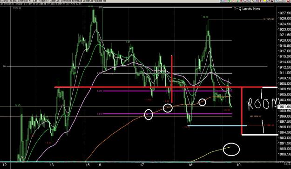The width and height of the screenshot is (291, 169).
Task: Click the 1923.00 price level
Action: pos(284,29)
